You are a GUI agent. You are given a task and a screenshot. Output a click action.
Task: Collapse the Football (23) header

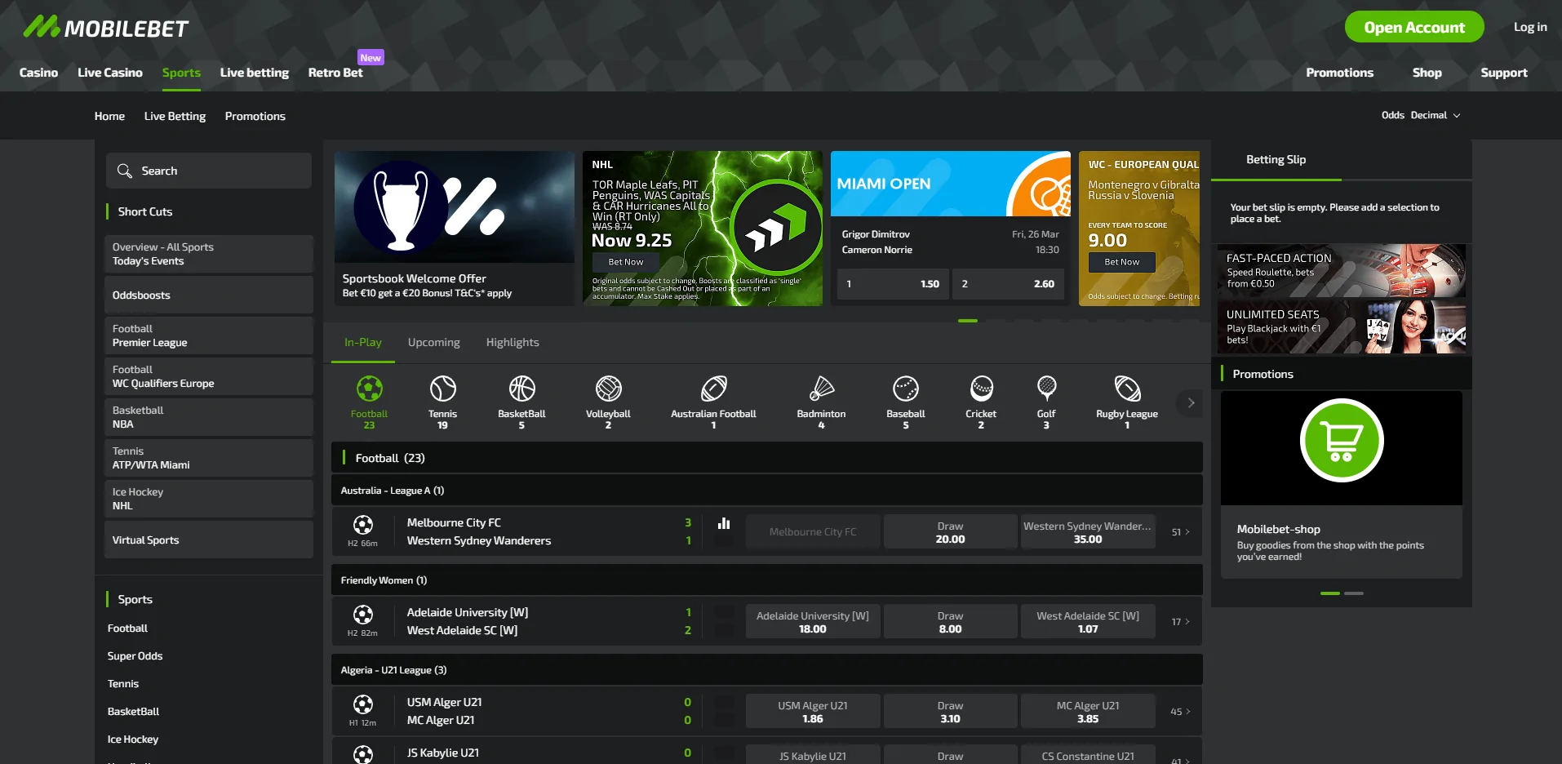767,458
